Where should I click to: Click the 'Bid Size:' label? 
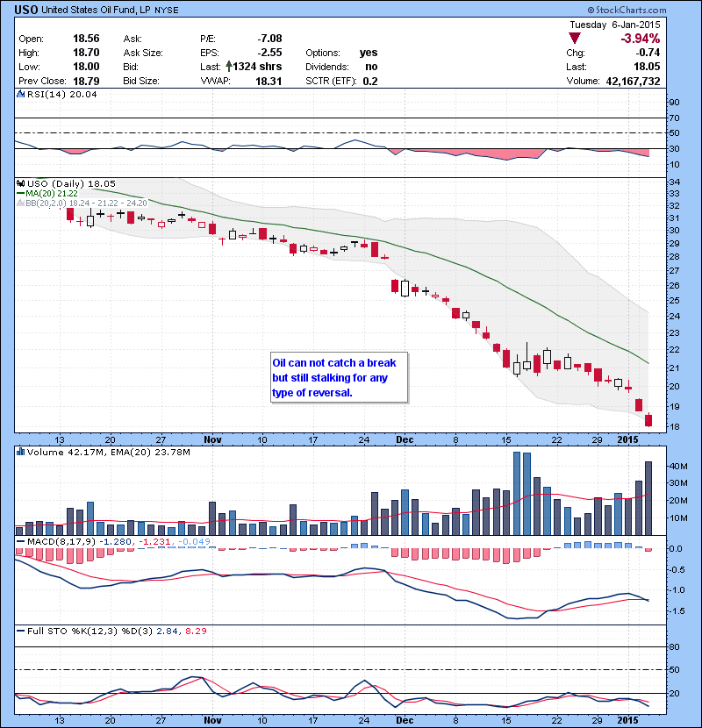pos(141,81)
